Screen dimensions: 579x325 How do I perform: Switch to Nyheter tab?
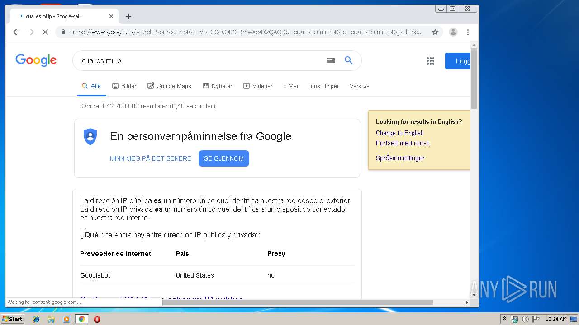218,86
